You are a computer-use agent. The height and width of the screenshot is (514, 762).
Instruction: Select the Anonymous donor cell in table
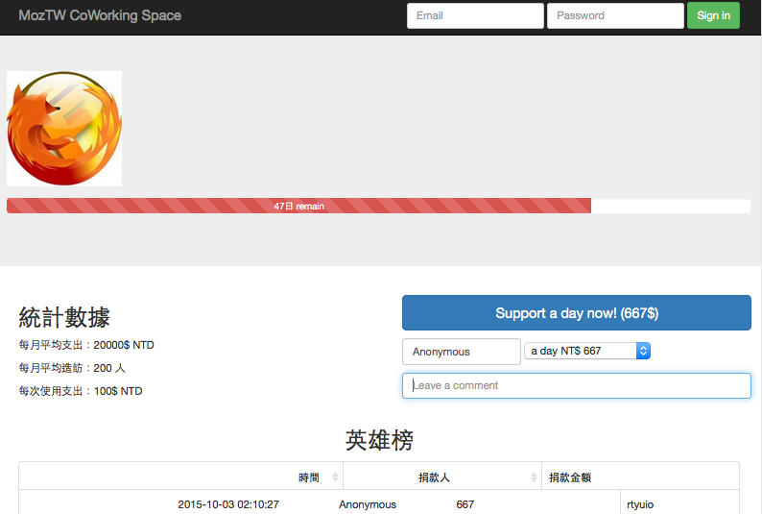368,504
